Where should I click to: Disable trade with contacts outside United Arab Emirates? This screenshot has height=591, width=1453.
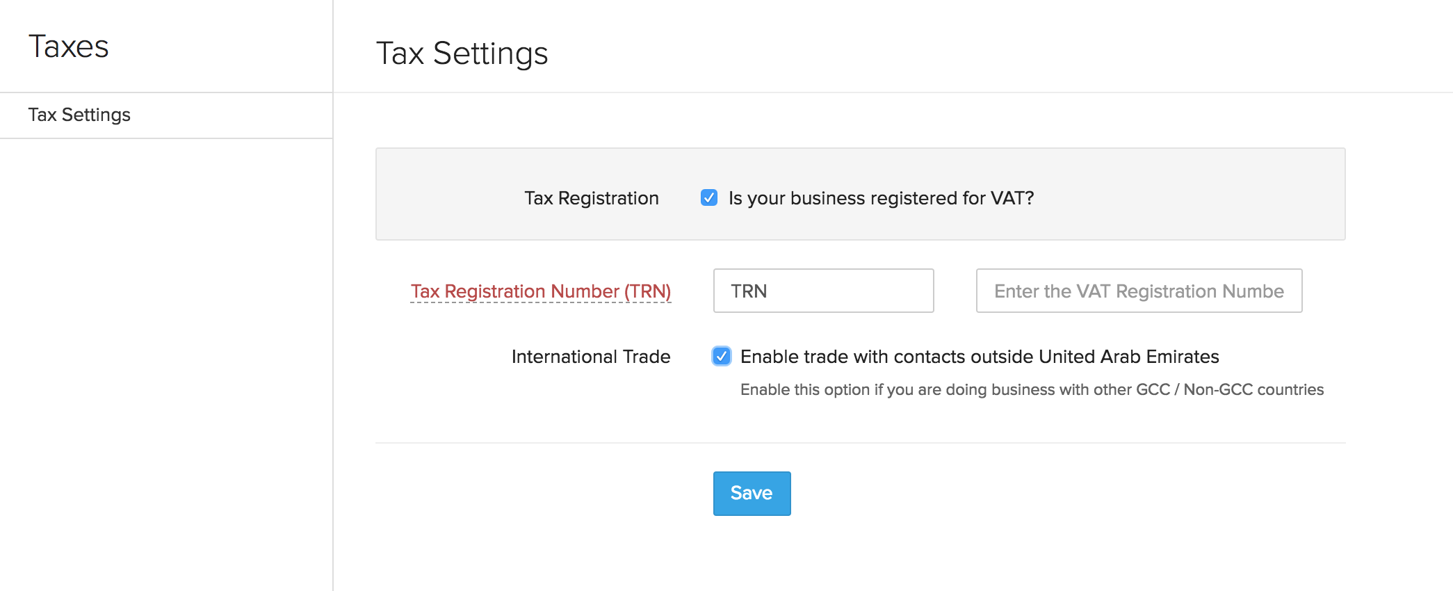(x=721, y=356)
